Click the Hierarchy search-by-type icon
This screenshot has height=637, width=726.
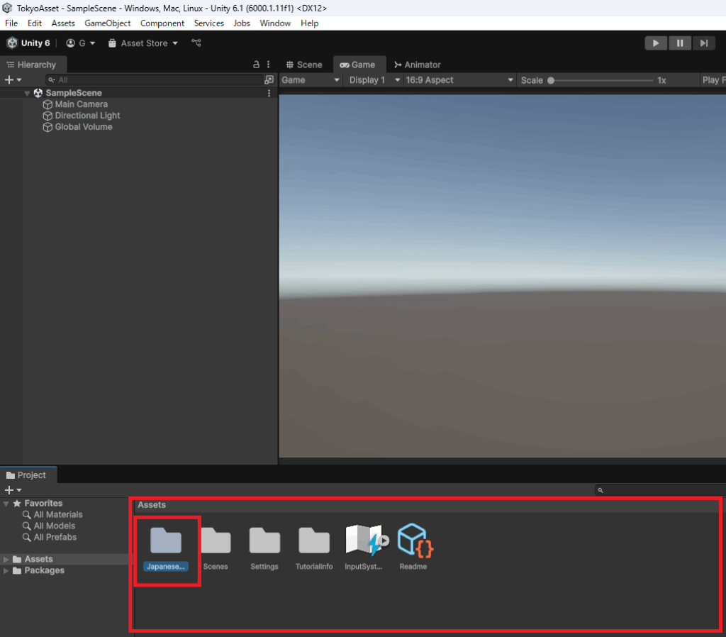269,80
